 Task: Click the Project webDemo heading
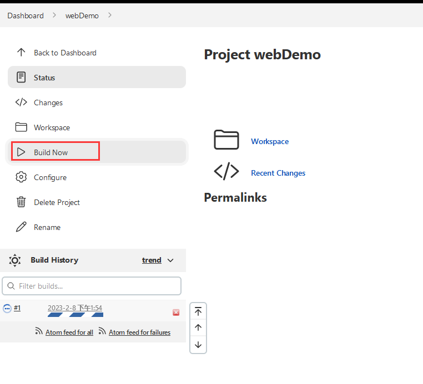(x=262, y=54)
